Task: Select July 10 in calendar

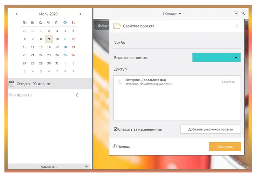Action: click(x=57, y=39)
